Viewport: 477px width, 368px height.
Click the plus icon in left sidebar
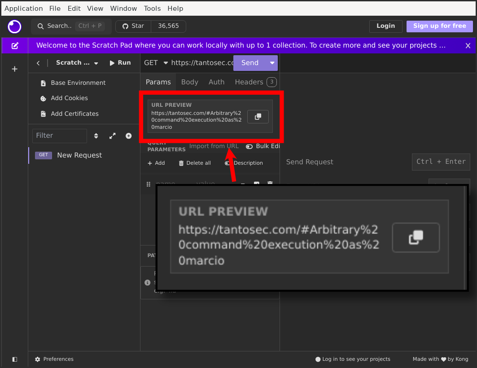coord(15,69)
